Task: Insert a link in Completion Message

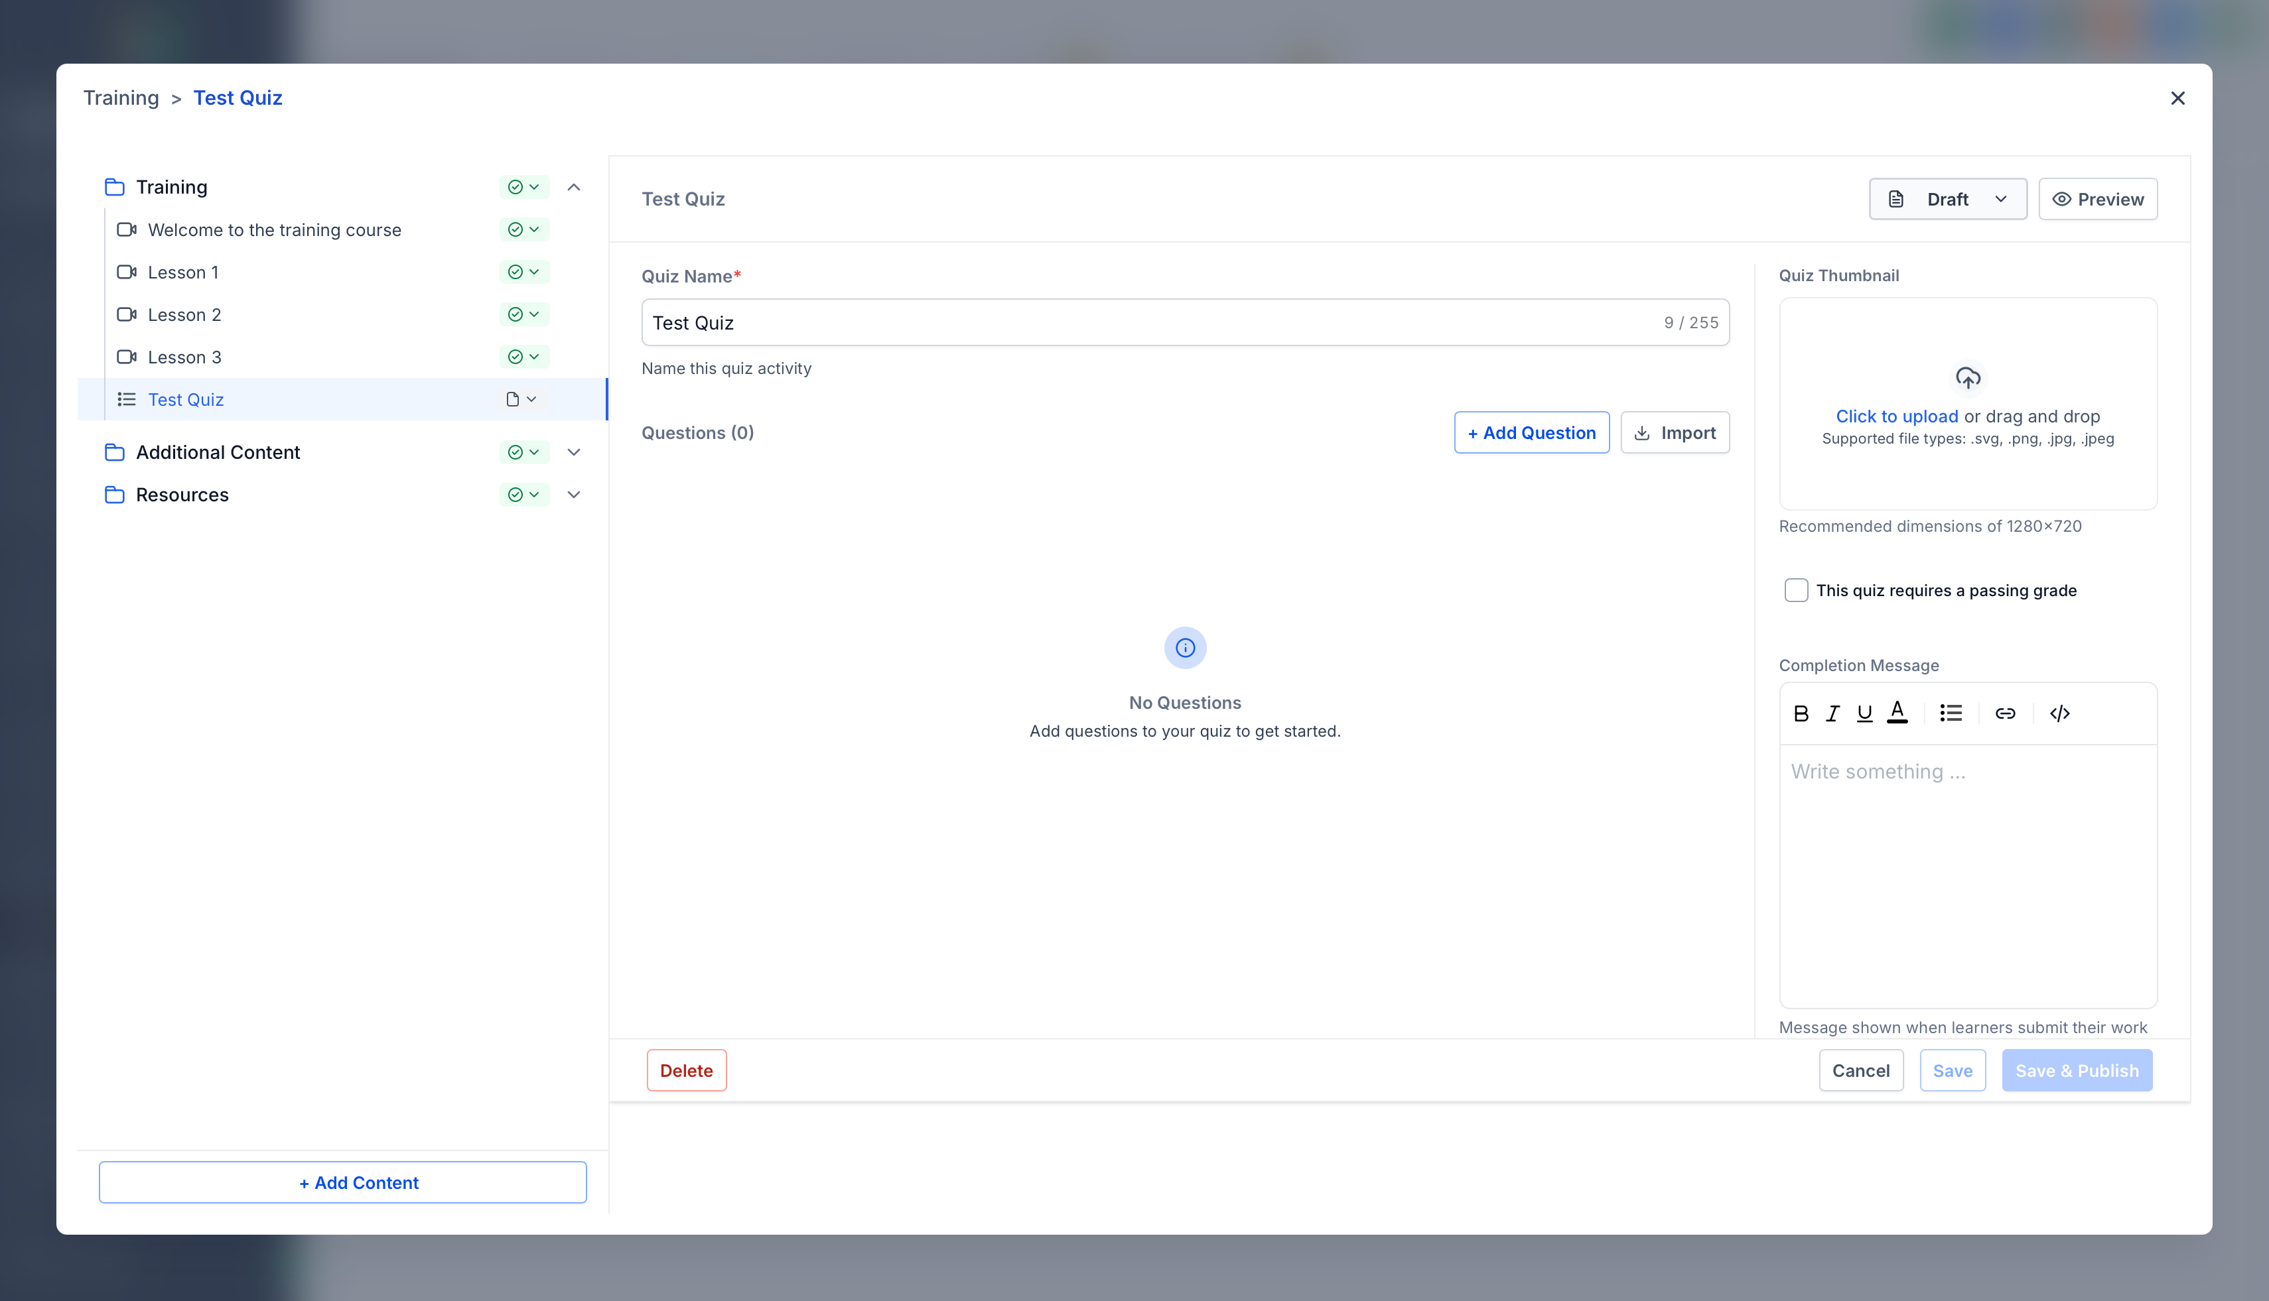Action: click(2005, 713)
